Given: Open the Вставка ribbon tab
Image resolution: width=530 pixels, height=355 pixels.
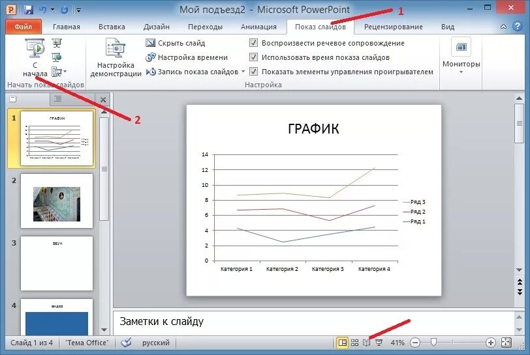Looking at the screenshot, I should click(112, 27).
